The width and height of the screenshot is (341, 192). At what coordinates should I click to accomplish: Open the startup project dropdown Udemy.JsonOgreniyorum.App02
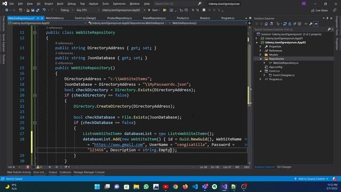(x=123, y=10)
